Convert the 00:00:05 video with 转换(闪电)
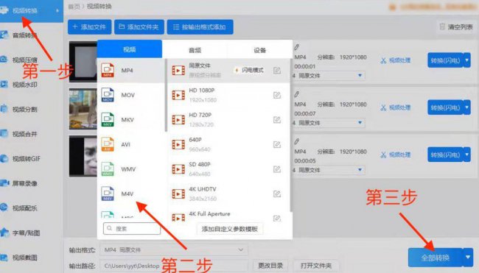This screenshot has height=273, width=479. [445, 155]
